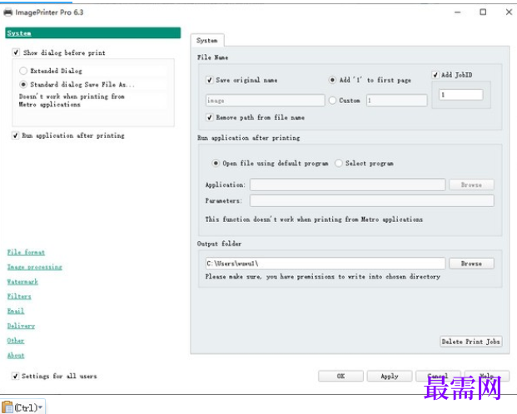Screen dimensions: 517x414
Task: Select the Custom radio button
Action: (x=332, y=100)
